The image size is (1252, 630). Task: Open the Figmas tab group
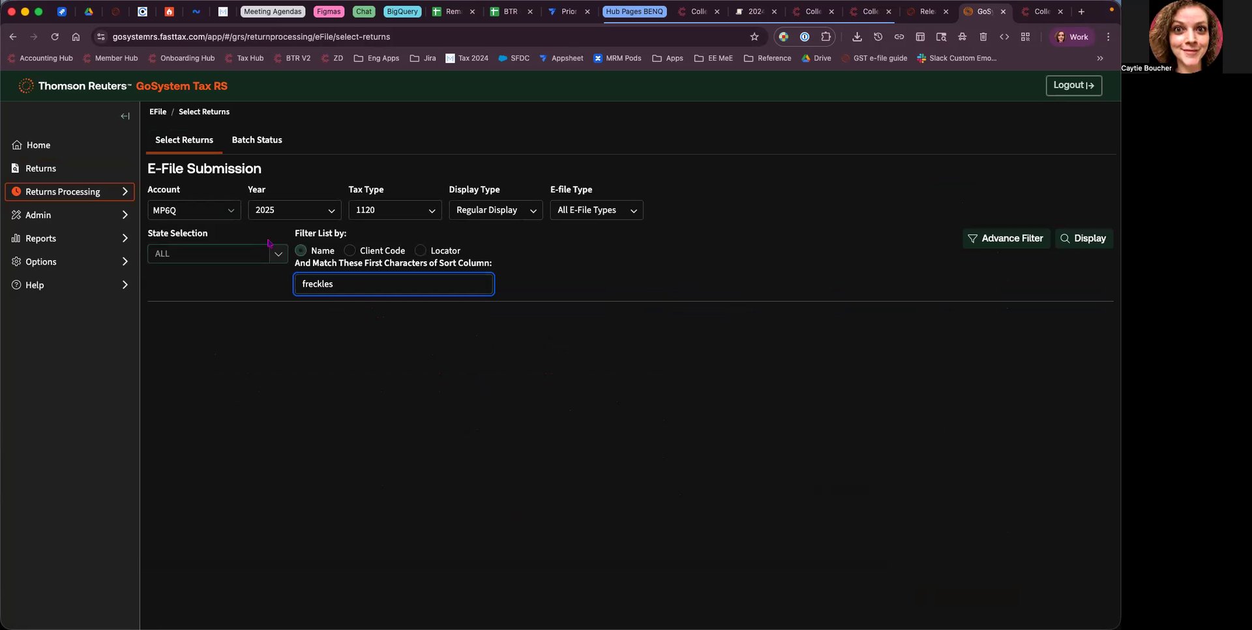pos(329,12)
